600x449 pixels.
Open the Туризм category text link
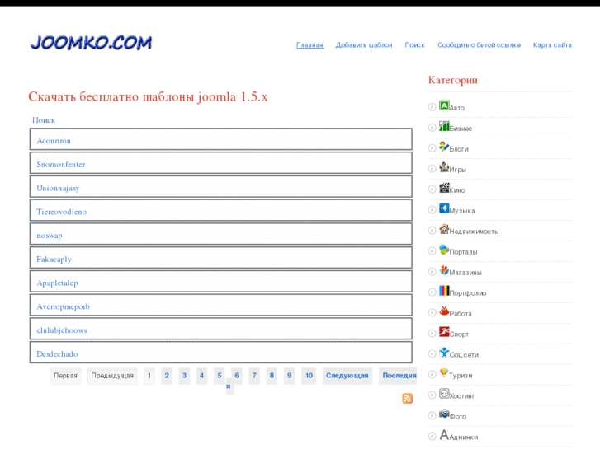click(x=461, y=376)
